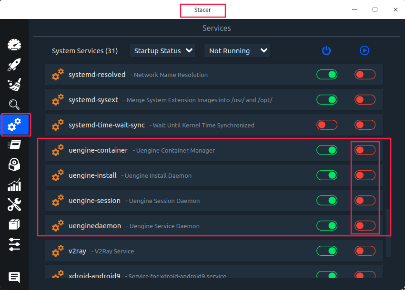Open the Not Running filter dropdown

pos(237,51)
